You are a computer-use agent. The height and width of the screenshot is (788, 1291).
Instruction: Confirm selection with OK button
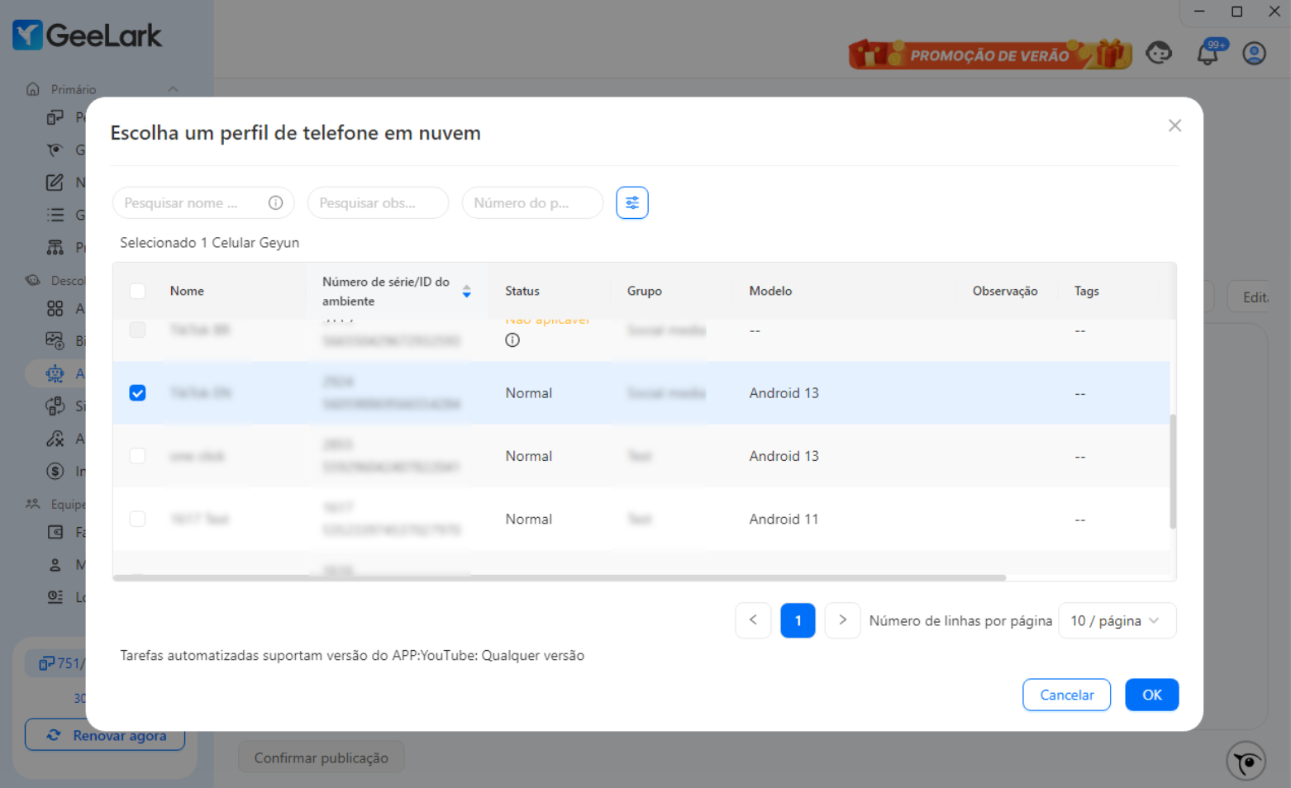coord(1151,695)
